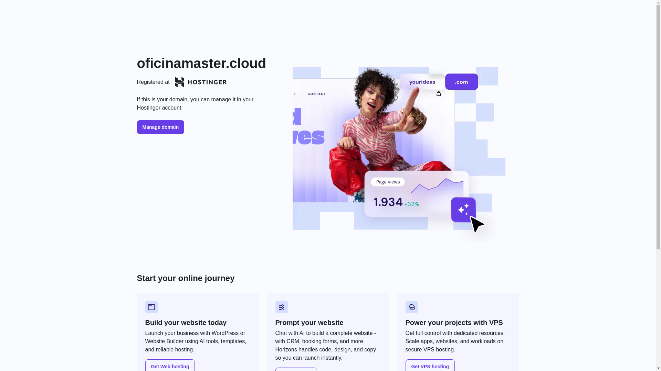Viewport: 661px width, 371px height.
Task: Click the Hostinger logo
Action: (x=201, y=82)
